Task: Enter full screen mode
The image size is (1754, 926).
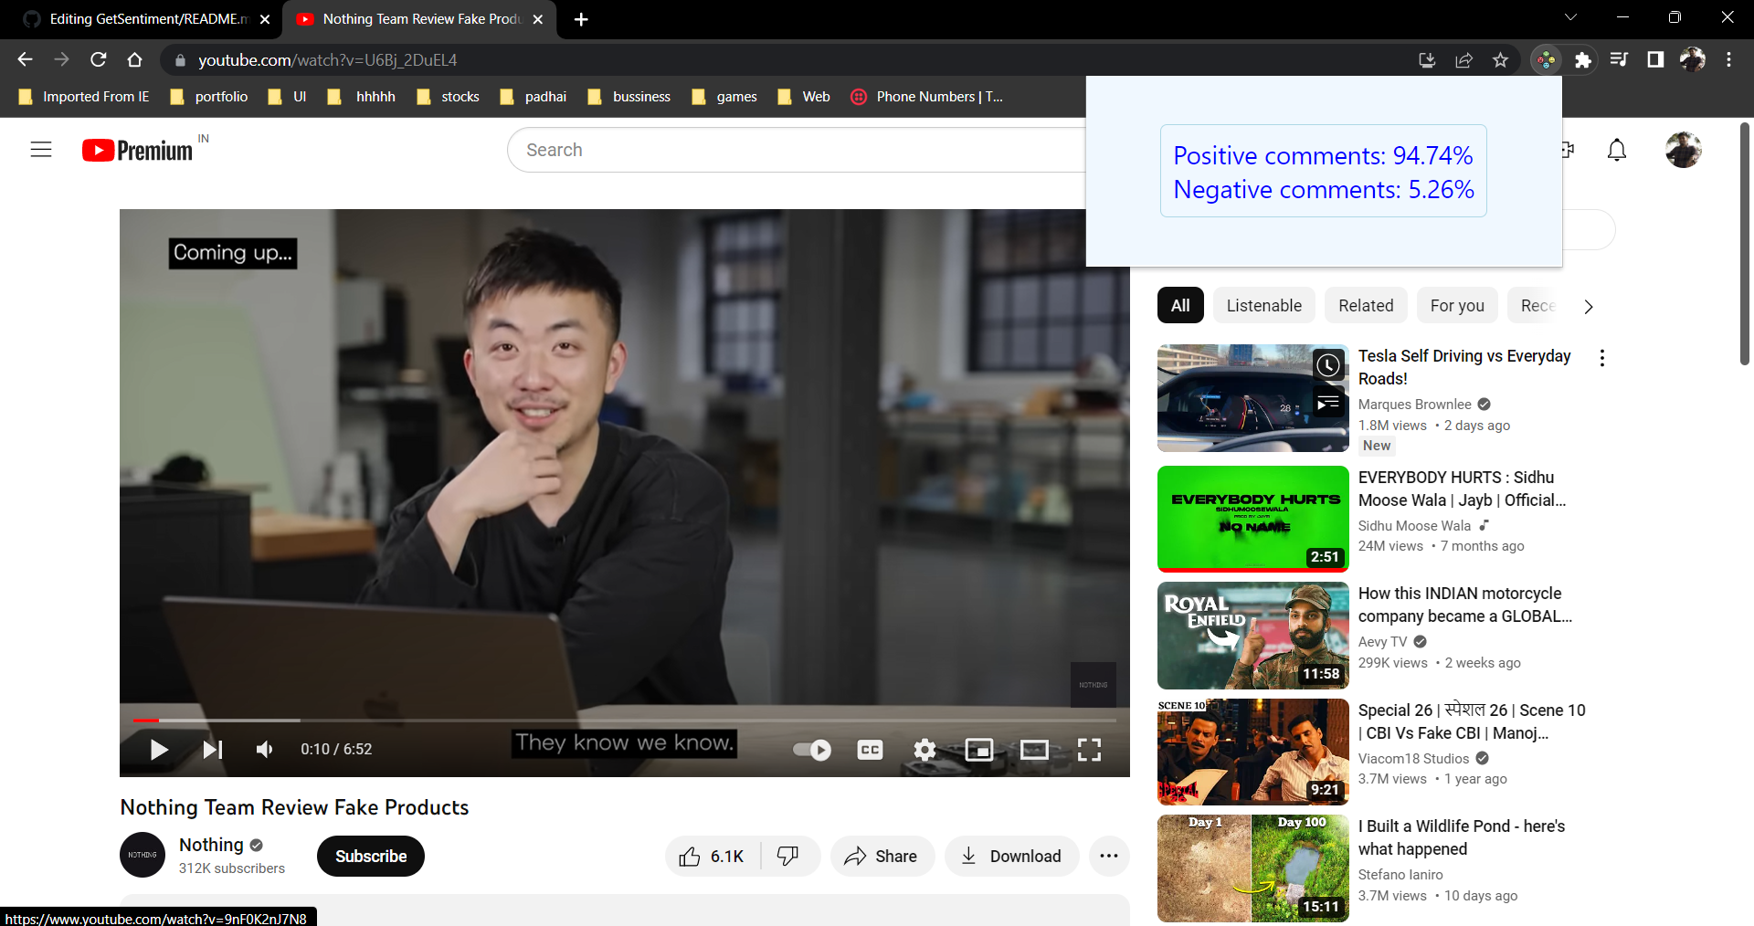Action: (x=1089, y=750)
